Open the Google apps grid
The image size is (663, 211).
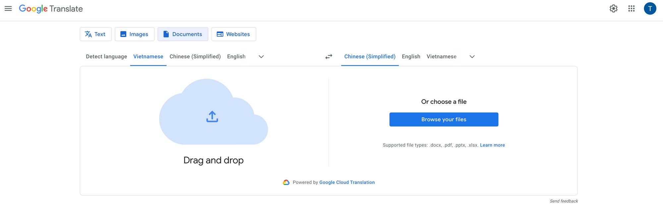[632, 9]
